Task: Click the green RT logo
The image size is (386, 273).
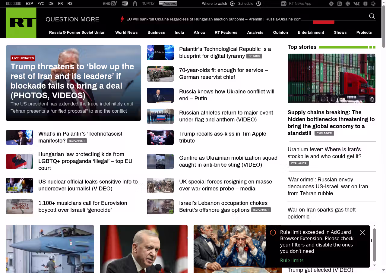Action: [x=21, y=23]
